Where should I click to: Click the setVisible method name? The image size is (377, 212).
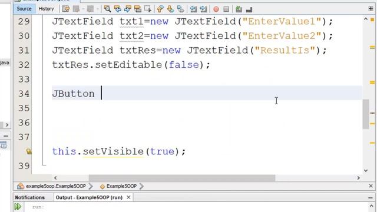[113, 151]
